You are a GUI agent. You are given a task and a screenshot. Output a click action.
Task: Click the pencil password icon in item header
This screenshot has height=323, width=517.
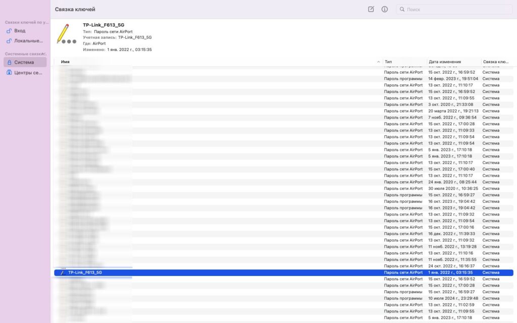(x=66, y=34)
